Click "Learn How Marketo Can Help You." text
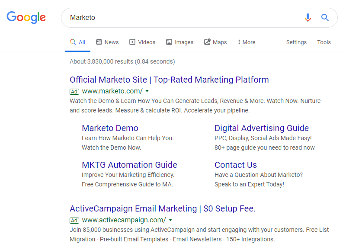The image size is (346, 250). coord(128,138)
